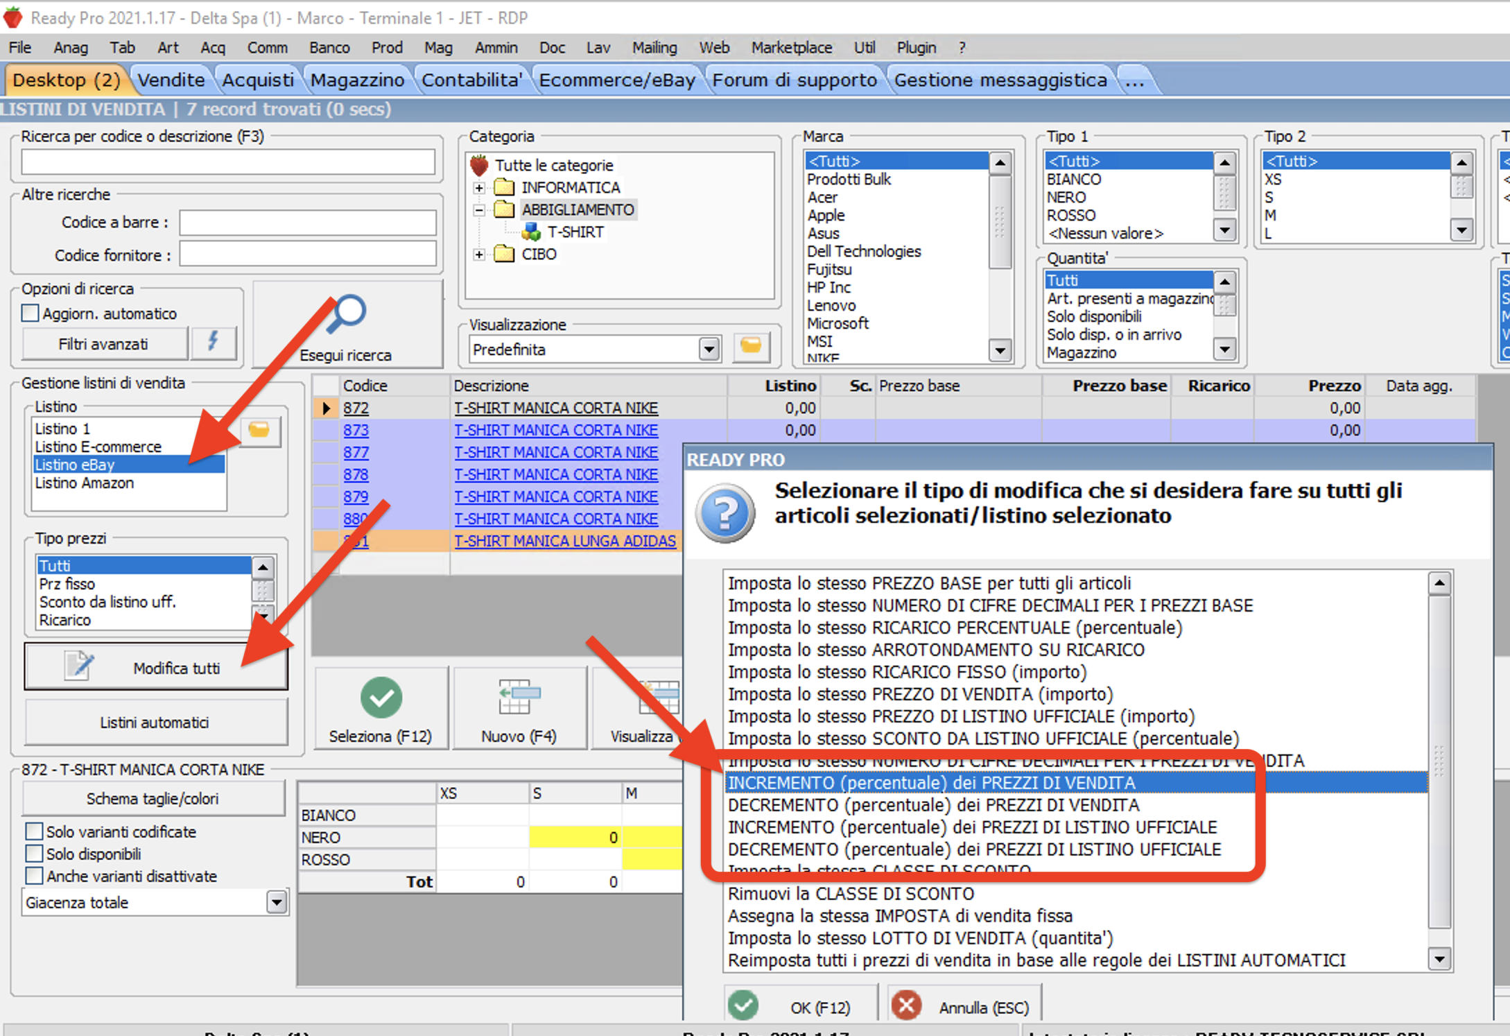
Task: Collapse the ABBIGLIAMENTO category node
Action: [478, 210]
